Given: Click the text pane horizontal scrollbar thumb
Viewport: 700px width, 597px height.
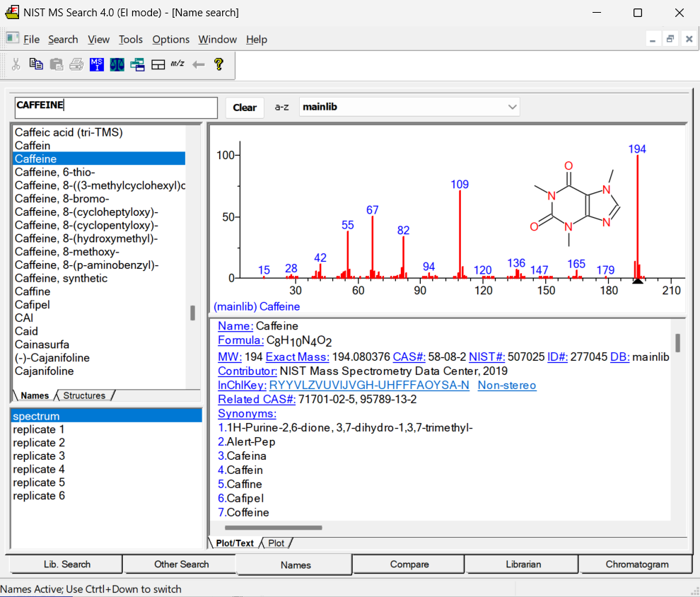Looking at the screenshot, I should tap(273, 528).
